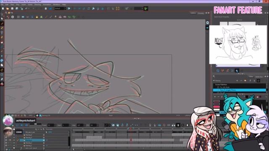Viewport: 269px width, 151px height.
Task: Collapse the right panel with the arrow handle
Action: click(211, 66)
